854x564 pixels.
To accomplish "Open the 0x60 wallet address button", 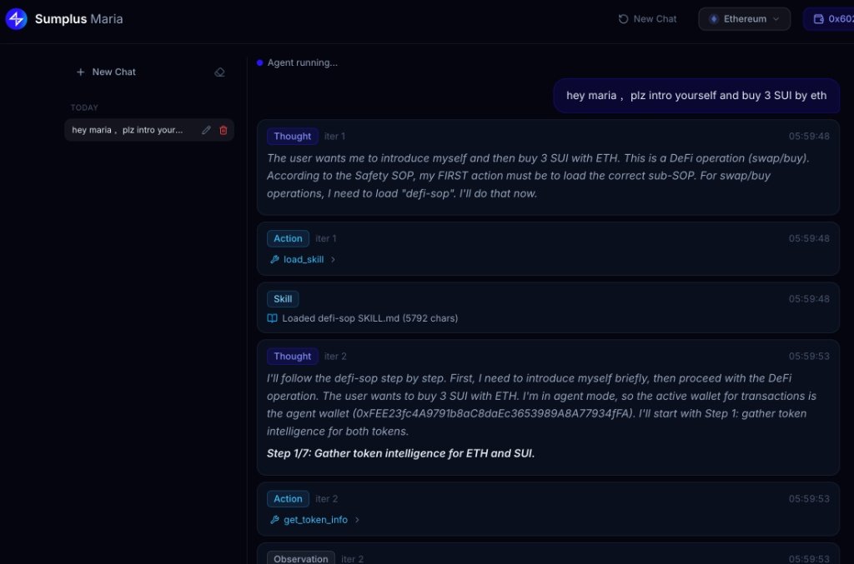I will click(x=829, y=19).
